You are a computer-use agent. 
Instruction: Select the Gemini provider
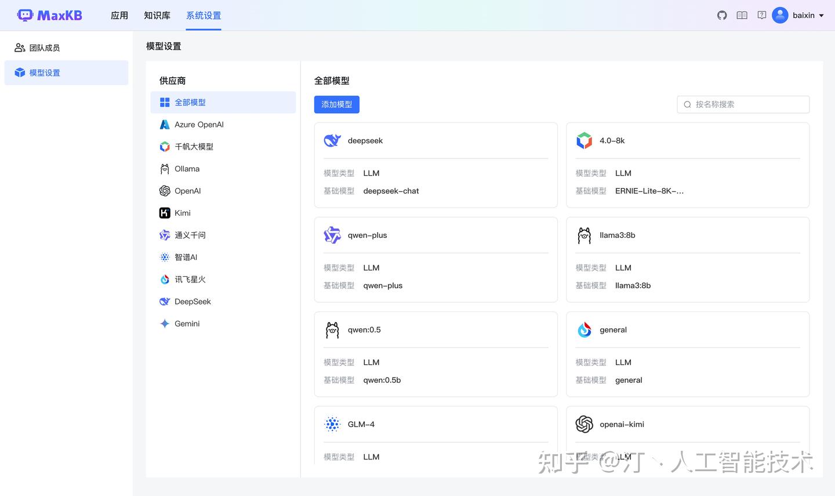click(186, 323)
